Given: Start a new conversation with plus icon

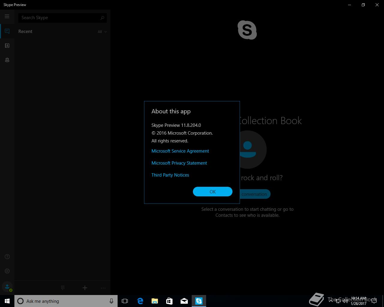Looking at the screenshot, I should [85, 288].
